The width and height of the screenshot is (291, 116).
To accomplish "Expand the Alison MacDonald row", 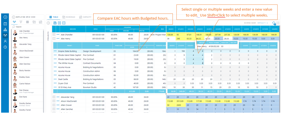I will tap(54, 101).
